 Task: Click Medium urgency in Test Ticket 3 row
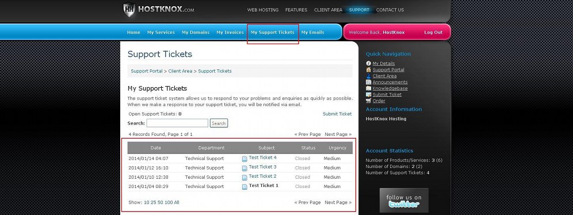(x=332, y=168)
